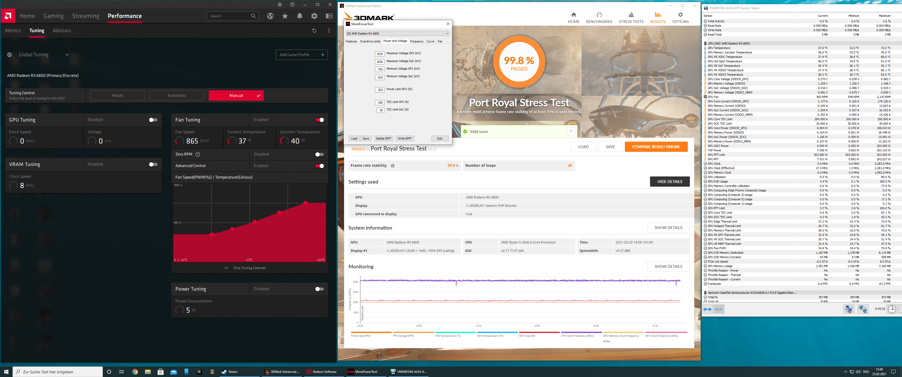Click Hide Details for Settings used

pos(669,181)
